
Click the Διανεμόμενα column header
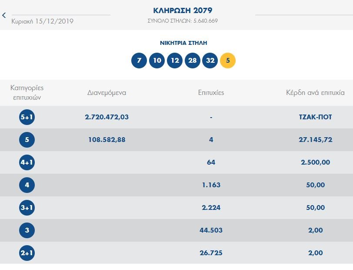click(107, 93)
